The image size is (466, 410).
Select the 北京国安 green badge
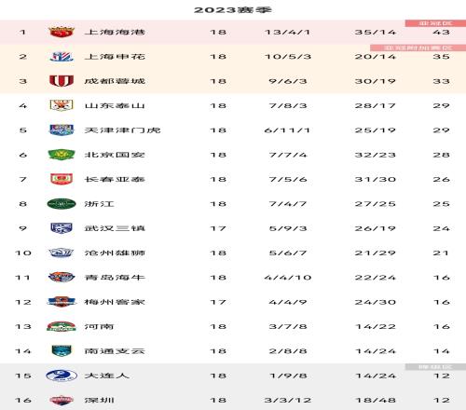(62, 155)
